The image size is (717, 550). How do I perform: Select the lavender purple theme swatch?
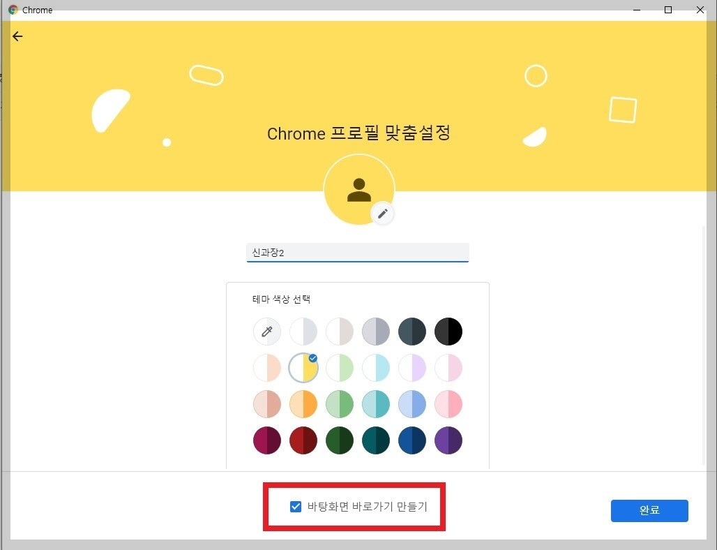click(x=412, y=368)
